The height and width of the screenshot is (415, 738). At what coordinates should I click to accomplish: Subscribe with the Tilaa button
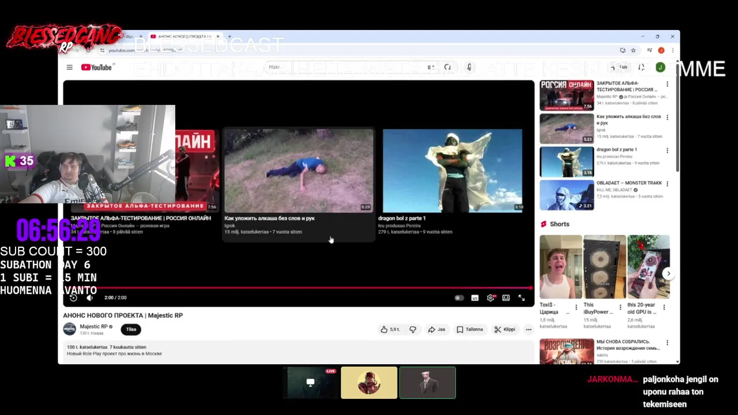click(x=131, y=329)
